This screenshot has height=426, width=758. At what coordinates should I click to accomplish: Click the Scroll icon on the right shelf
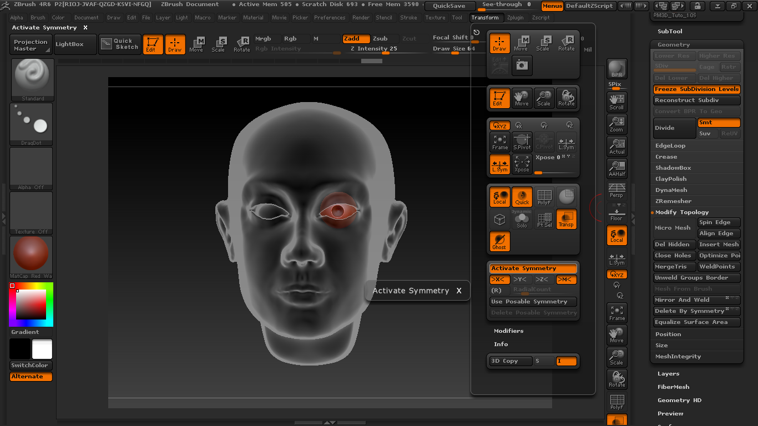click(616, 102)
